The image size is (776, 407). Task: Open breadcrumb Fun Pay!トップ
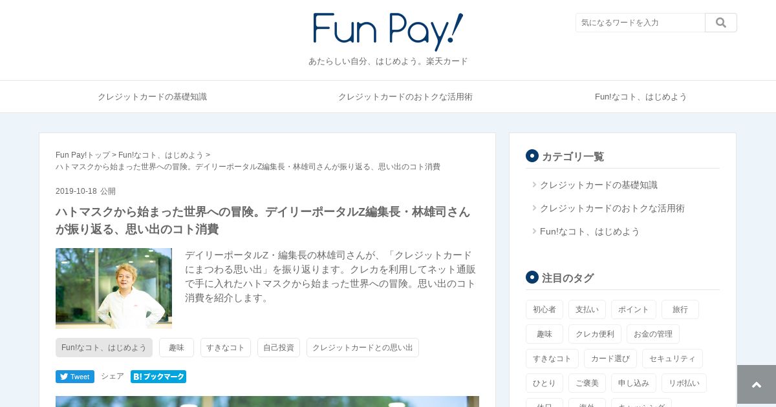(83, 155)
